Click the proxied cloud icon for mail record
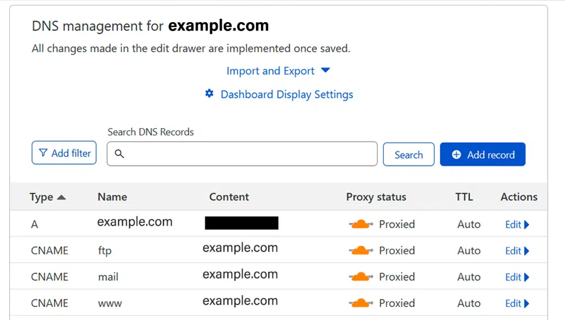The width and height of the screenshot is (565, 320). (x=361, y=277)
